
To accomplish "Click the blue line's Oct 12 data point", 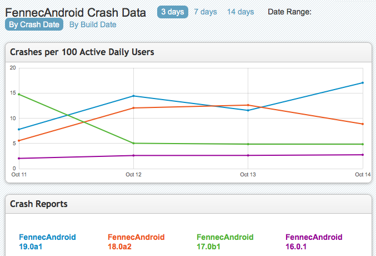I will tap(133, 96).
